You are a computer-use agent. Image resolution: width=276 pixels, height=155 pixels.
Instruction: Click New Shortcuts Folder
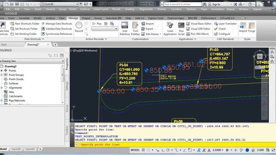25,24
